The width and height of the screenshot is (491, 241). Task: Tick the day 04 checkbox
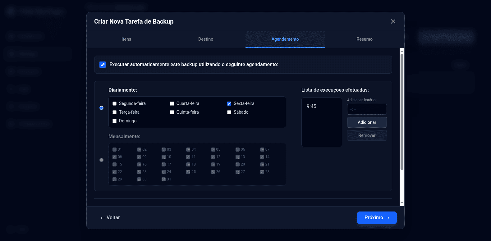(188, 150)
